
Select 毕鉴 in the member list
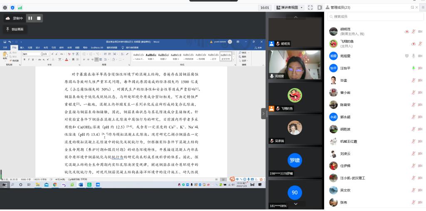[343, 80]
